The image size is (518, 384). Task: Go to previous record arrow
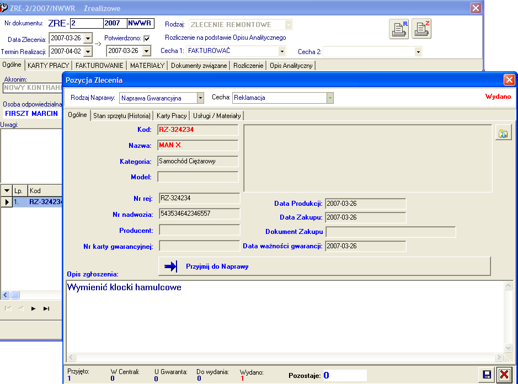pyautogui.click(x=21, y=308)
